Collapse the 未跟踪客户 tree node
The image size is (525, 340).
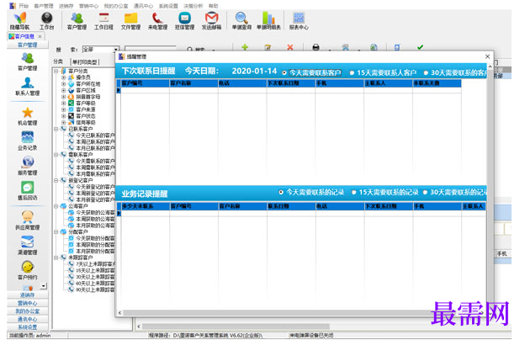[56, 258]
